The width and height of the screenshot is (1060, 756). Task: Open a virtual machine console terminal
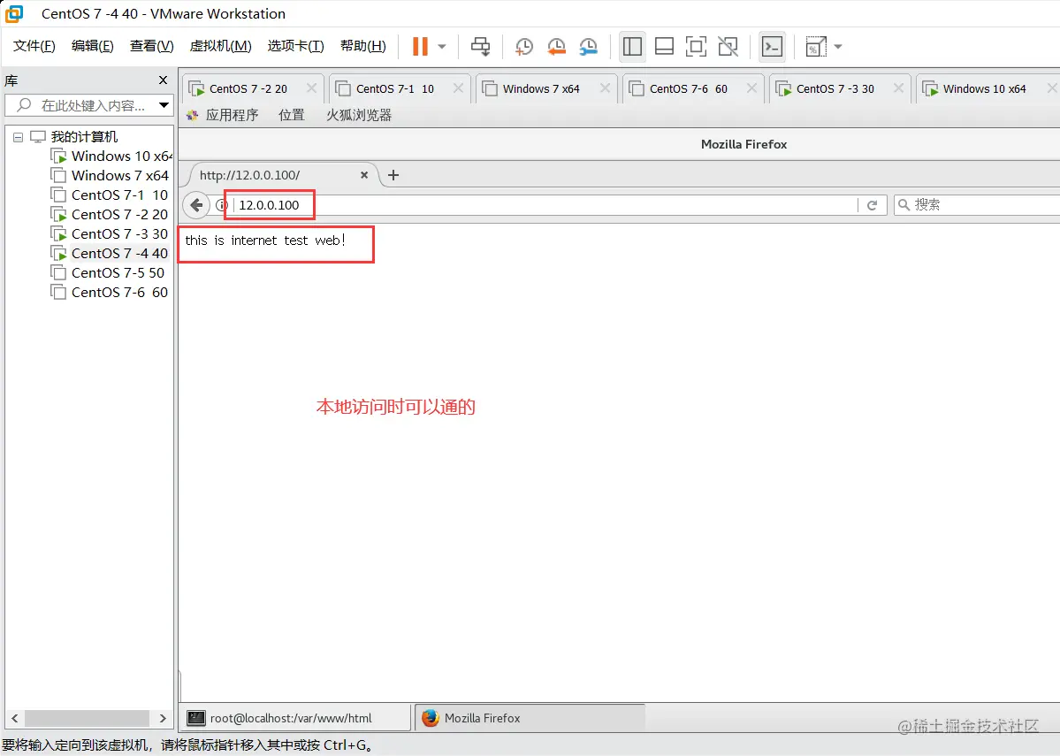pyautogui.click(x=772, y=46)
